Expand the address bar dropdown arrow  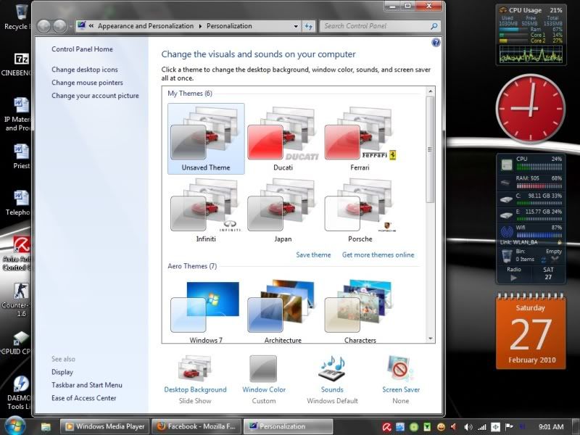point(296,26)
